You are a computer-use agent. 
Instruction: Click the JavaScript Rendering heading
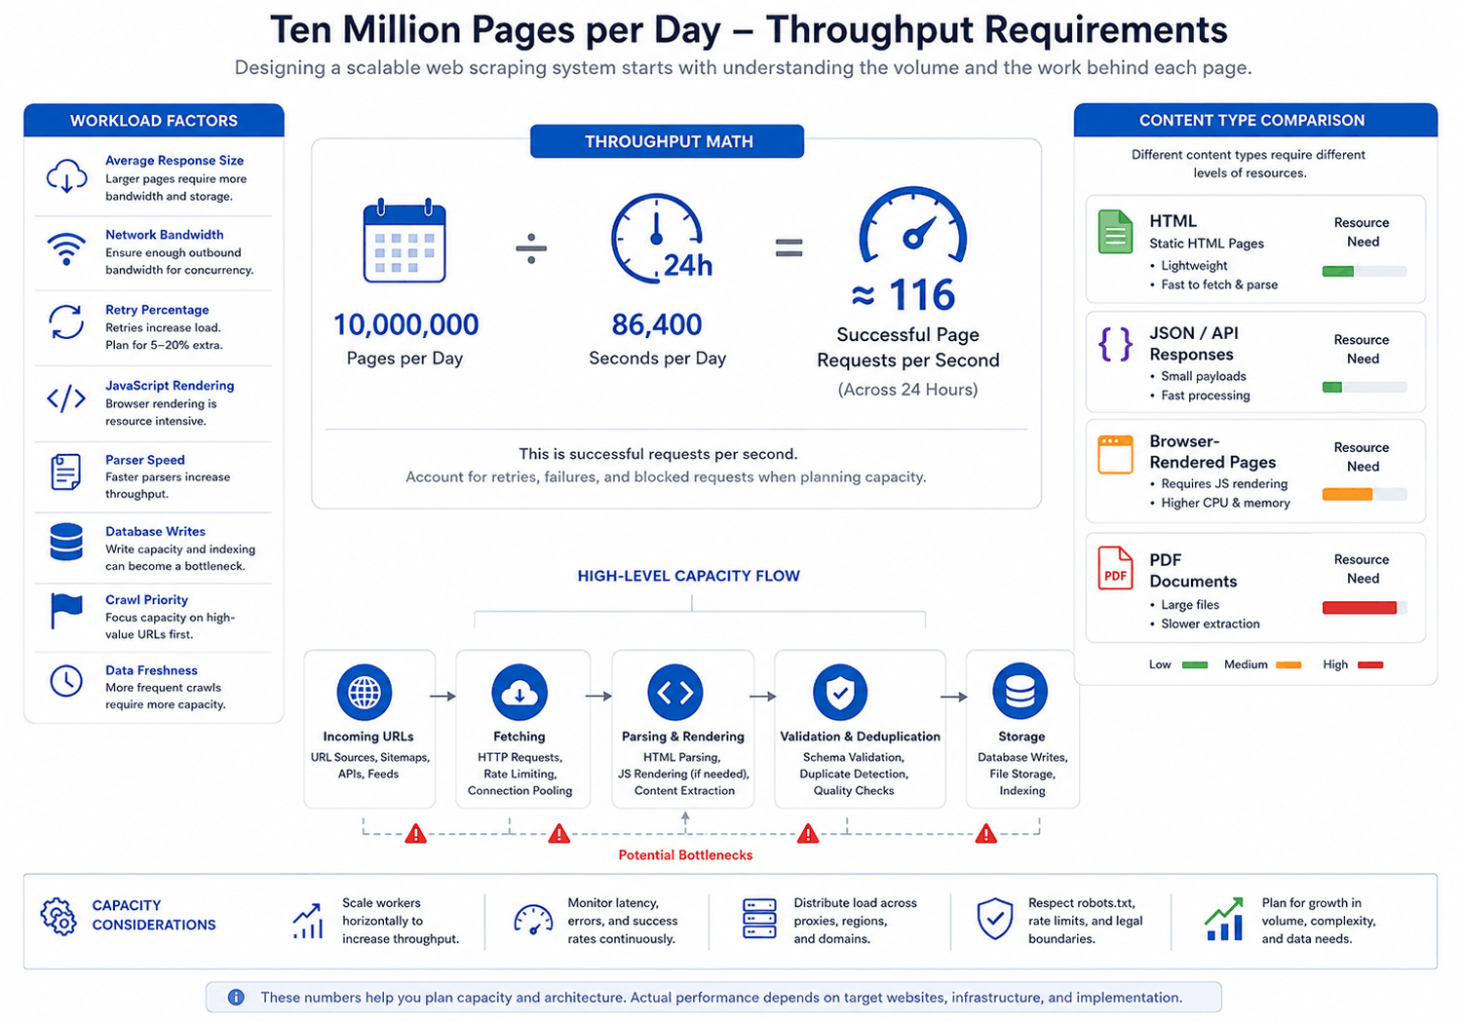click(x=170, y=385)
